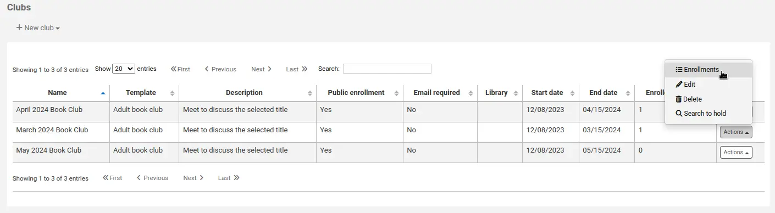This screenshot has width=775, height=213.
Task: Go to Next page in bottom pagination
Action: (193, 178)
